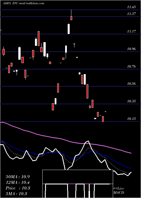This screenshot has width=141, height=198.
Task: Click the 10.15 price level label
Action: click(131, 119)
